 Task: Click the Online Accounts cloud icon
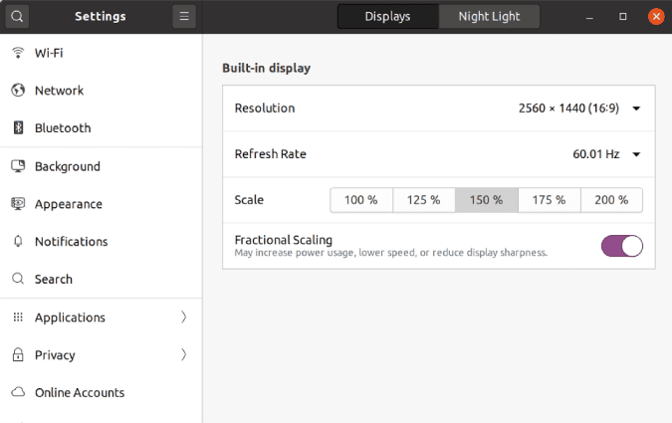(x=18, y=392)
